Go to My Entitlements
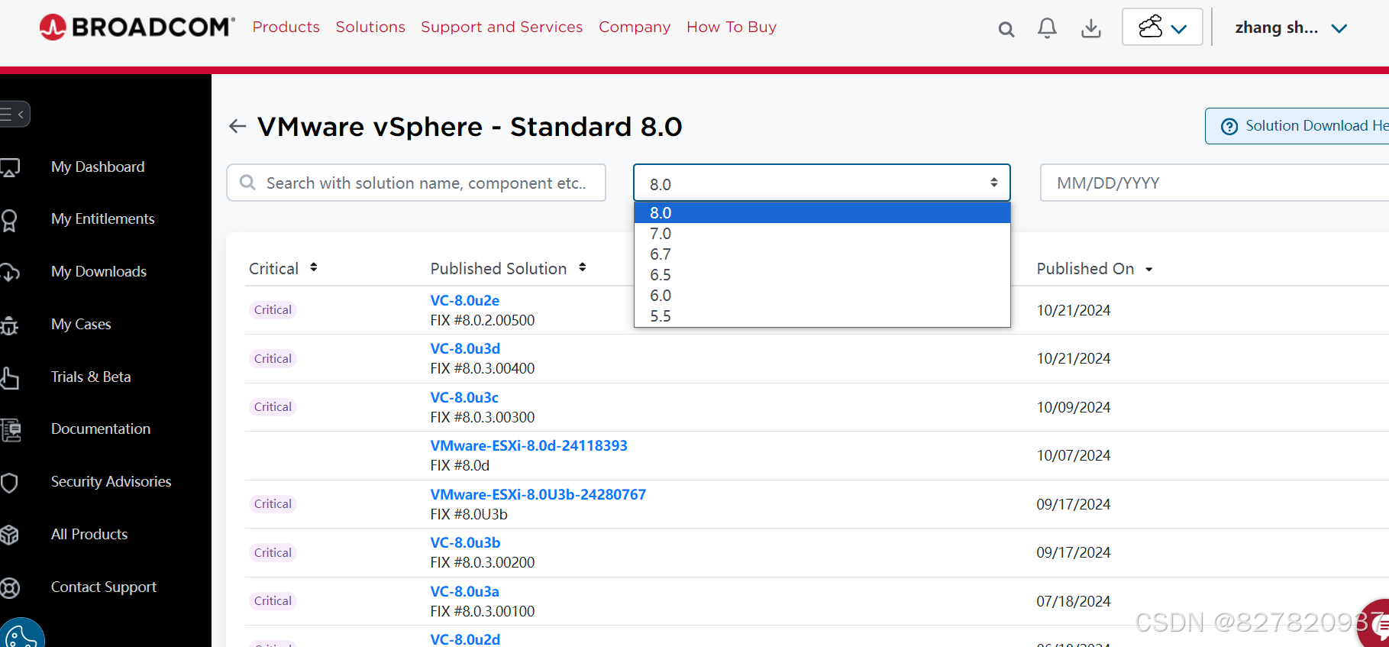The image size is (1389, 647). [x=103, y=219]
